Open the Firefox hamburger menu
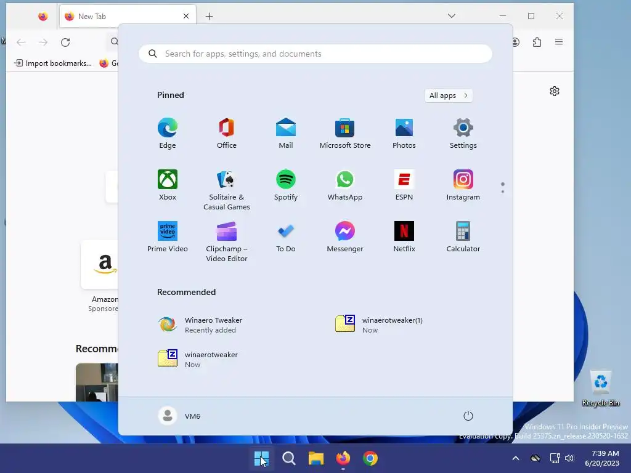This screenshot has height=473, width=631. click(x=559, y=42)
